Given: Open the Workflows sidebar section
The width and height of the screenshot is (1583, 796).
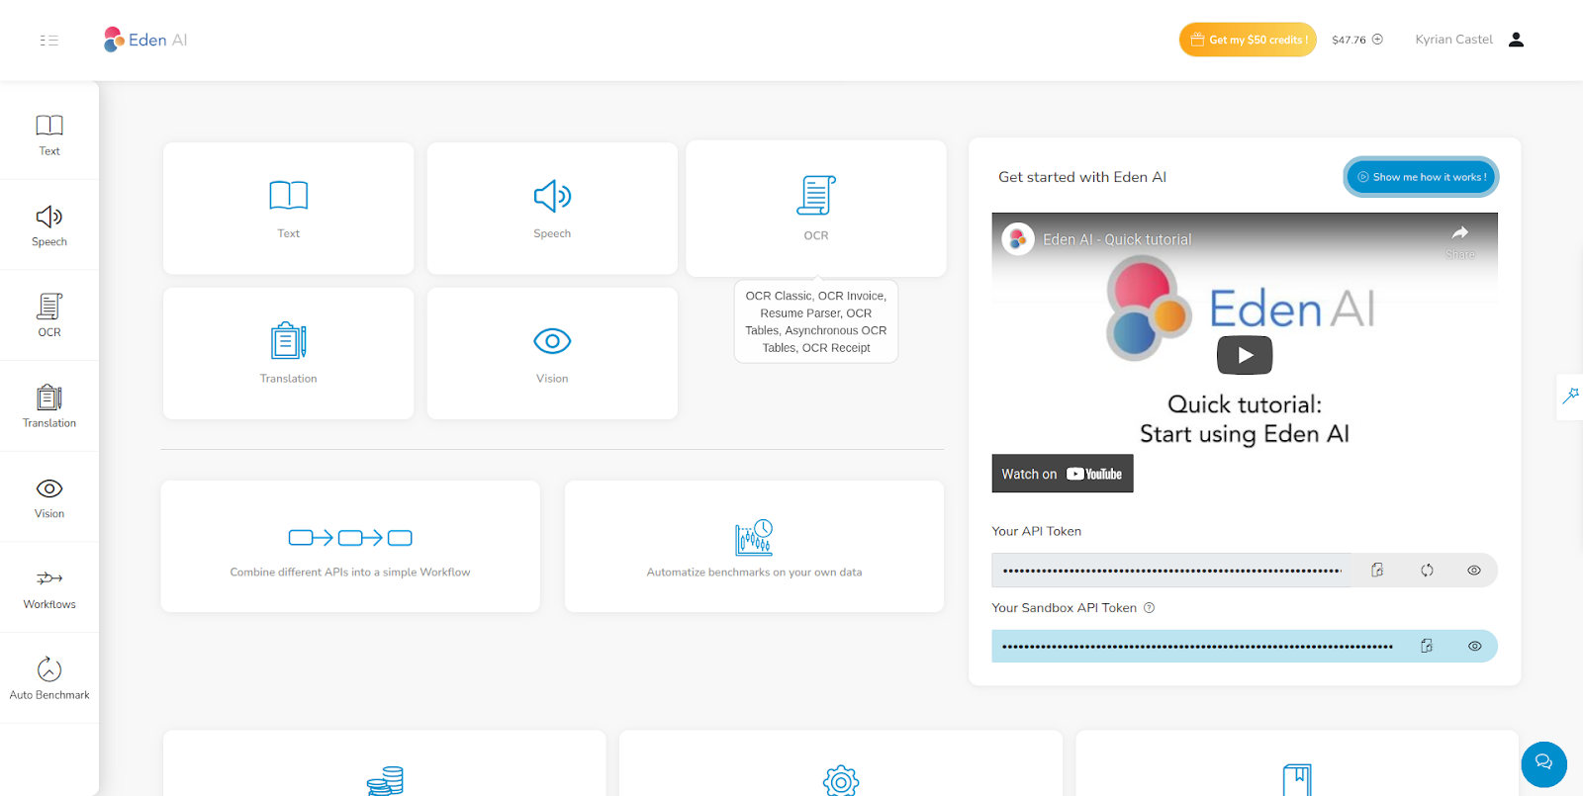Looking at the screenshot, I should [49, 588].
